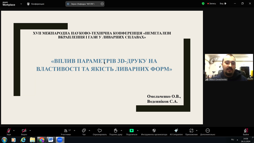Open the Дополнительно more options menu
The width and height of the screenshot is (254, 143).
[x=208, y=131]
